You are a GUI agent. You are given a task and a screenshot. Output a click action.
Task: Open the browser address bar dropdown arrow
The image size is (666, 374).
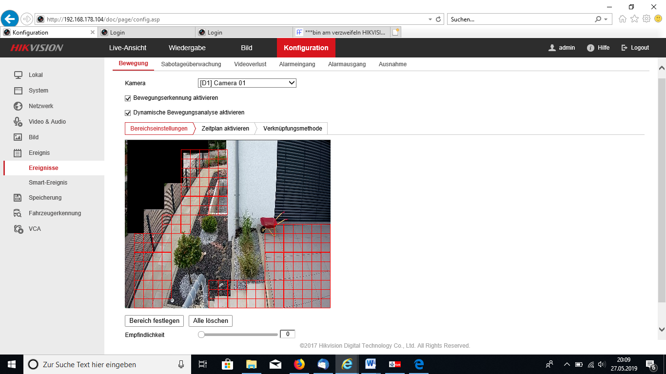coord(430,19)
